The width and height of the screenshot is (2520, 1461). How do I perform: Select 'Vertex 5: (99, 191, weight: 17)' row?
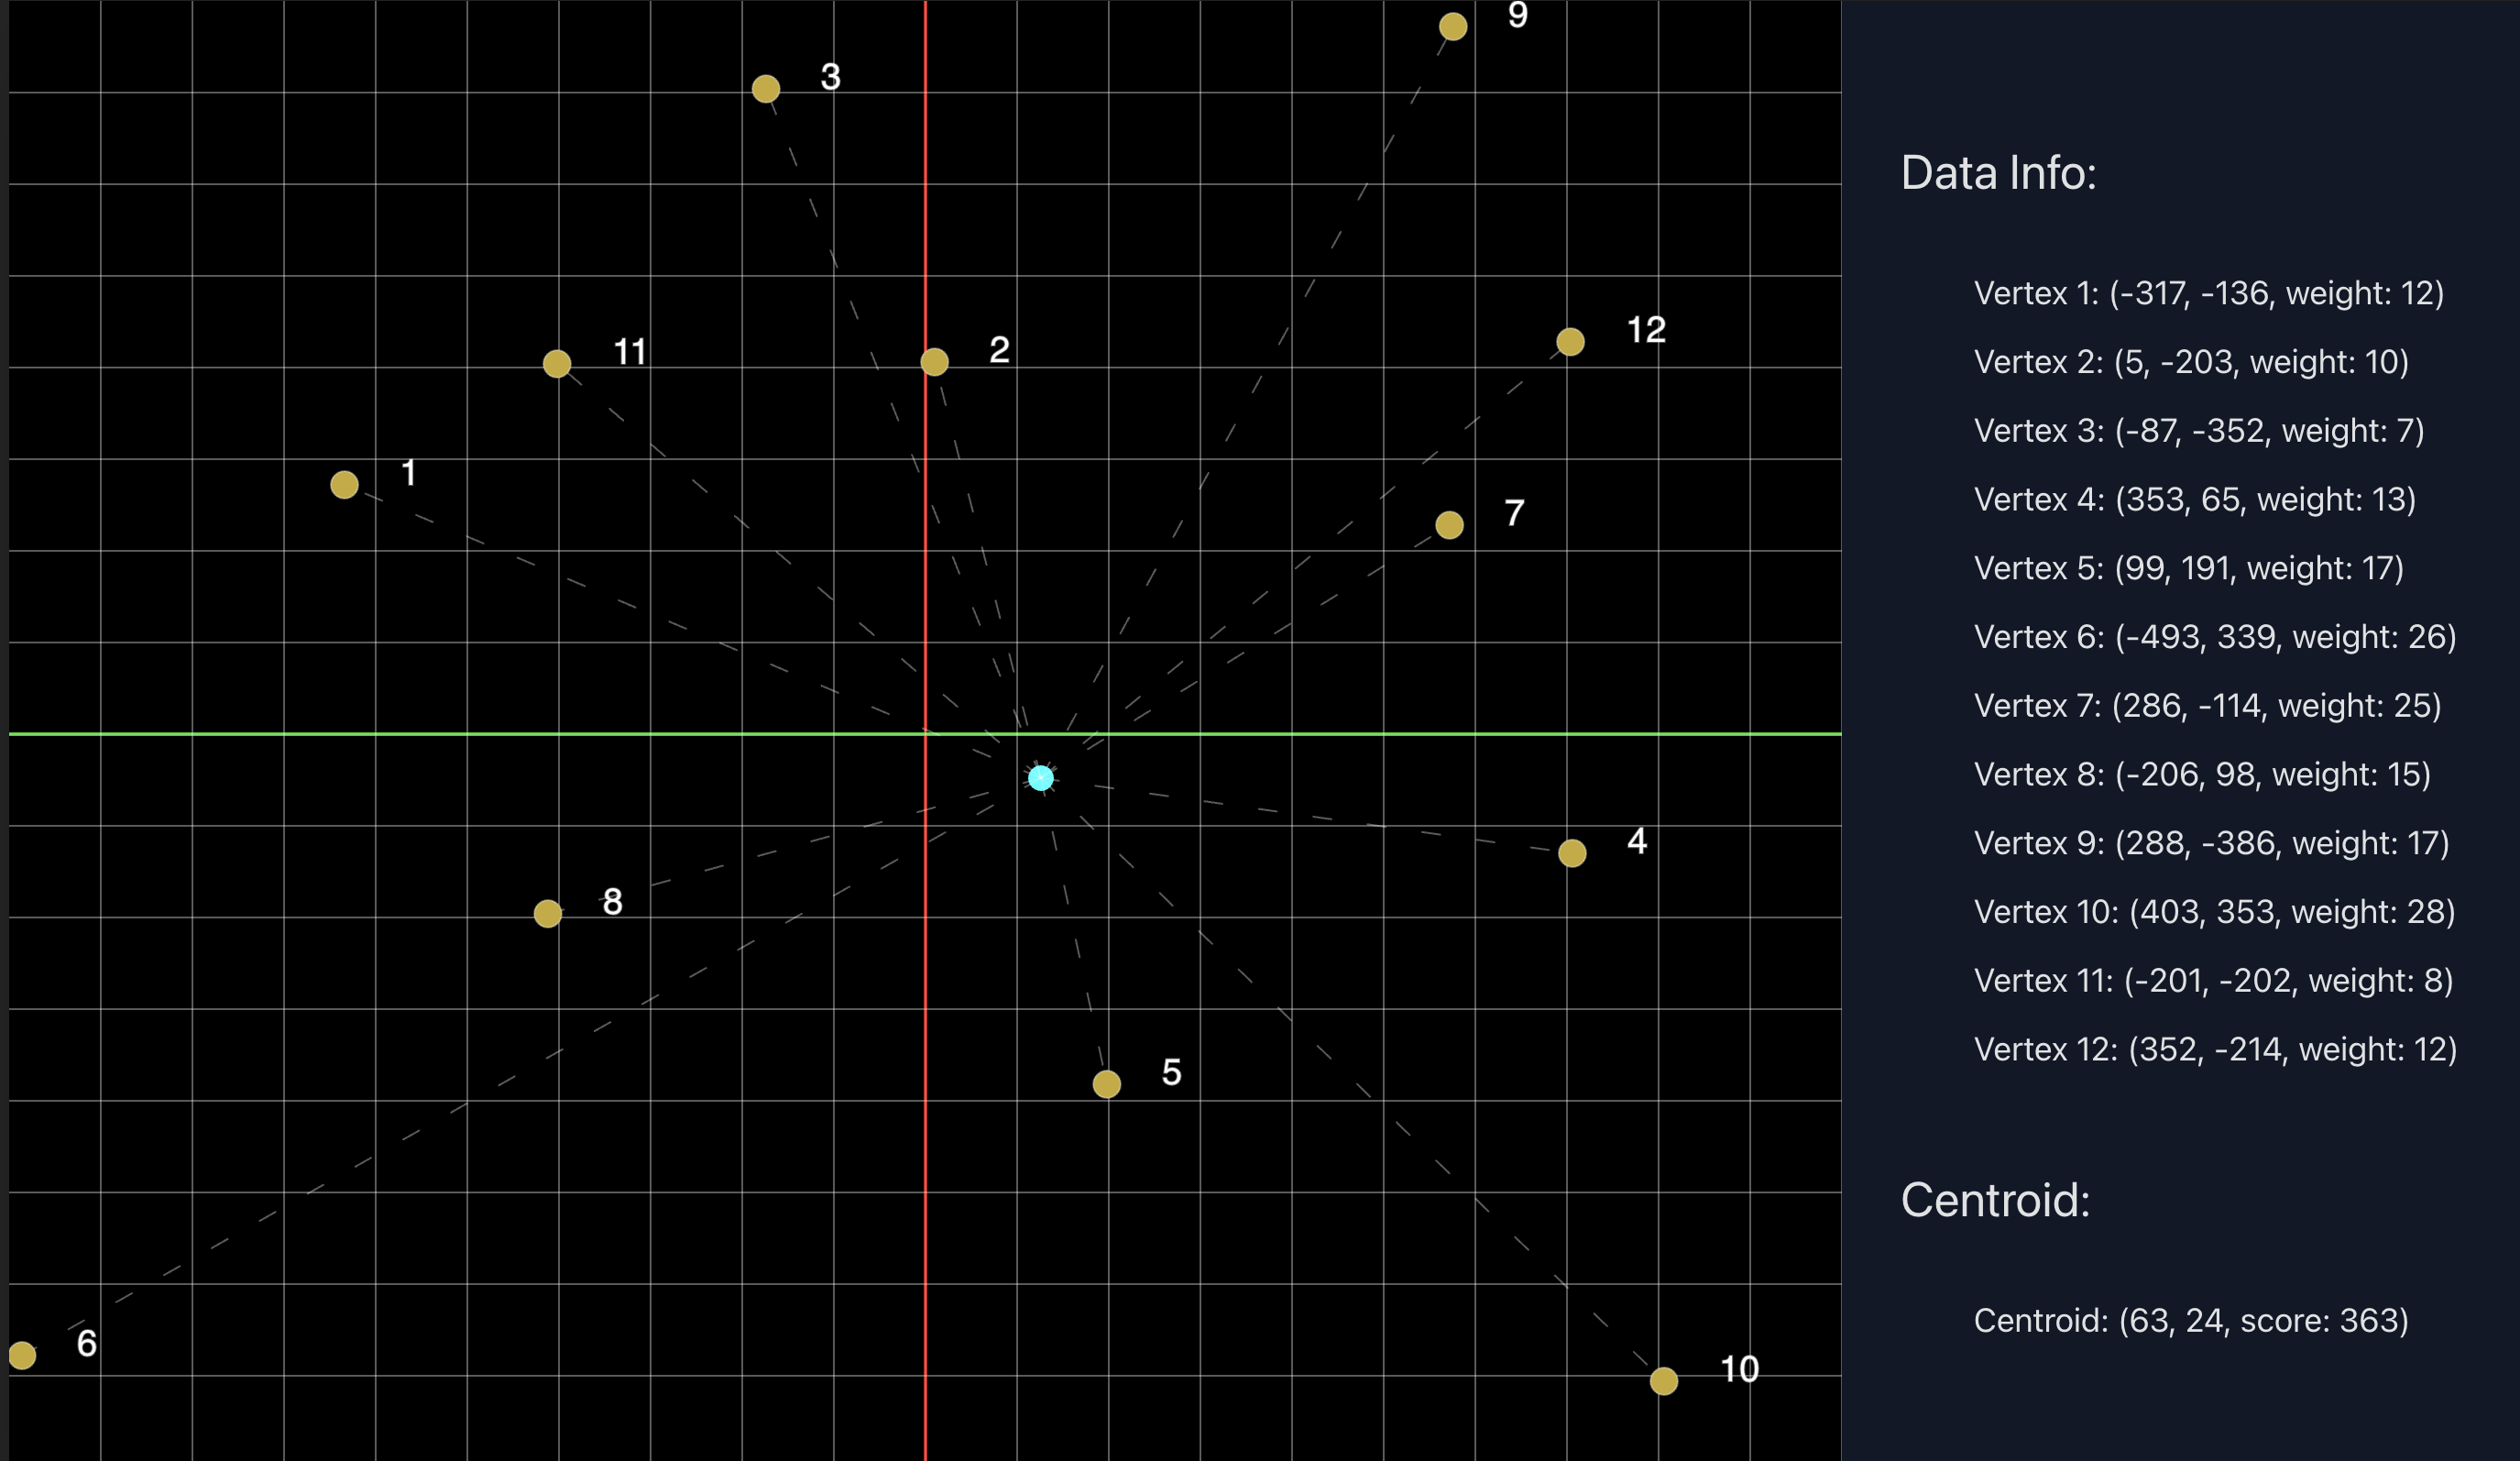[2189, 568]
